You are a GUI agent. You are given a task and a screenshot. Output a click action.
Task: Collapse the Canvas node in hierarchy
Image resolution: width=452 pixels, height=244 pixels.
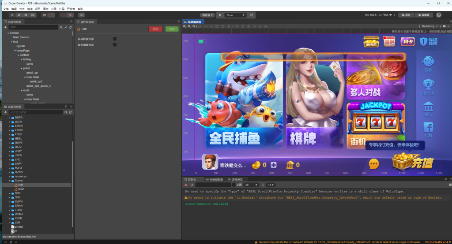[x=8, y=33]
